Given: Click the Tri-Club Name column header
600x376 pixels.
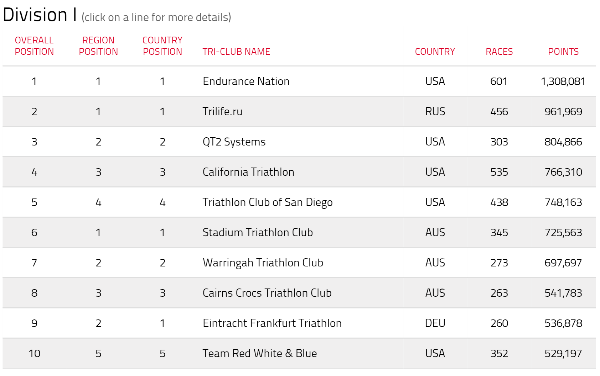Looking at the screenshot, I should point(236,52).
